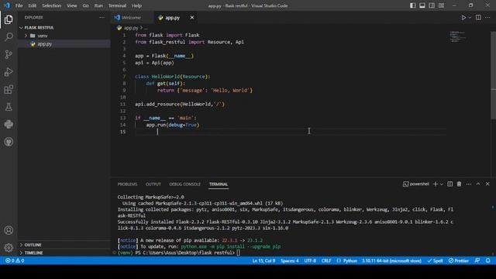Screen dimensions: 496x279
Task: Switch to the PROBLEMS panel tab
Action: [127, 184]
